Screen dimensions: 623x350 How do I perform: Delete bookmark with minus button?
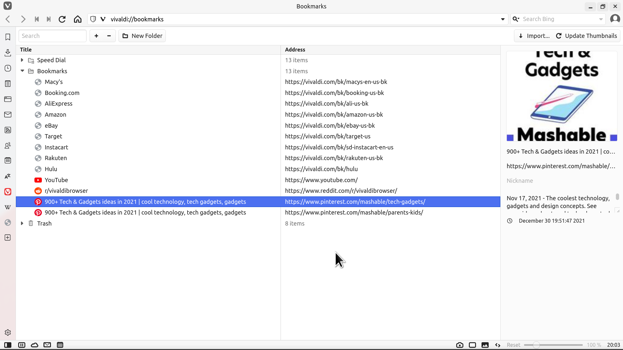(x=109, y=36)
